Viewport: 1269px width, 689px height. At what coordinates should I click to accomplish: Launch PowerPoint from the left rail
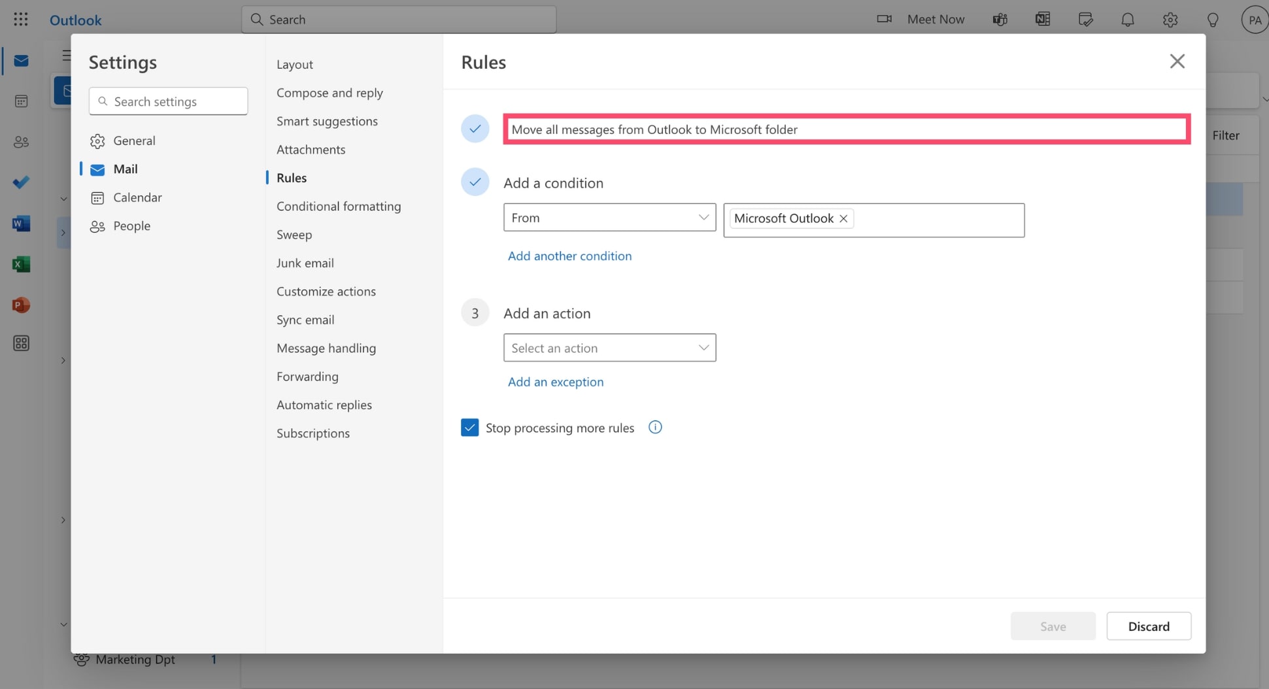tap(21, 305)
